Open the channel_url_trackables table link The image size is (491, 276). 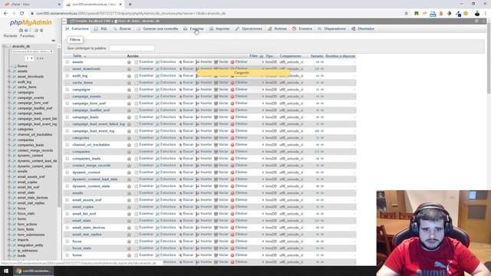pyautogui.click(x=91, y=145)
